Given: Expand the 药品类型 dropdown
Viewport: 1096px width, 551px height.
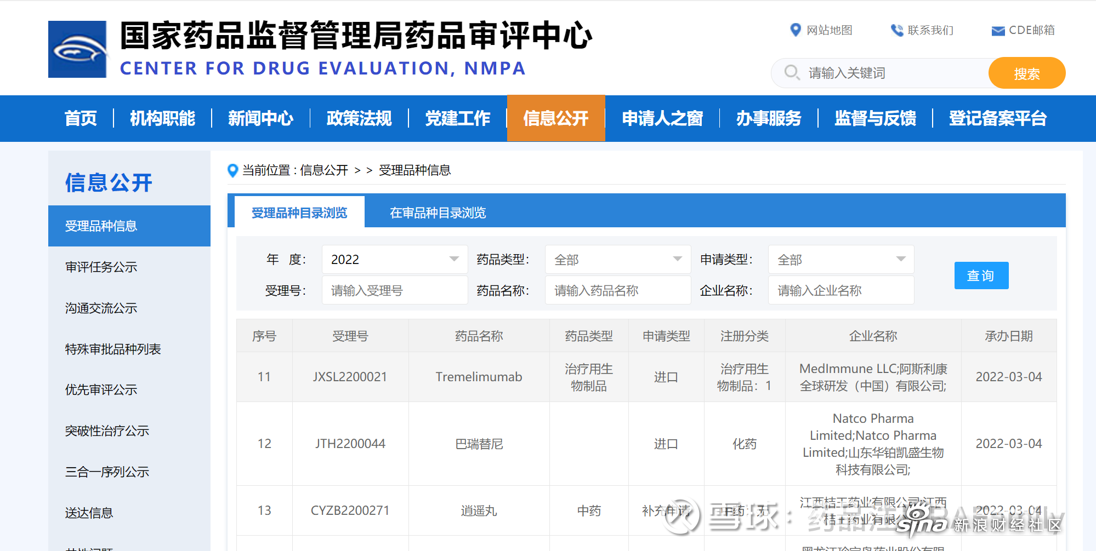Looking at the screenshot, I should [x=617, y=259].
